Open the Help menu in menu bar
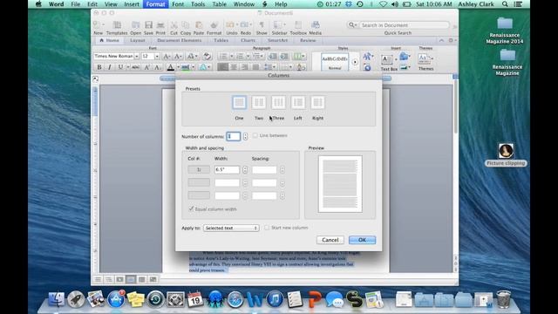Viewport: 558px width, 314px height. pos(281,4)
